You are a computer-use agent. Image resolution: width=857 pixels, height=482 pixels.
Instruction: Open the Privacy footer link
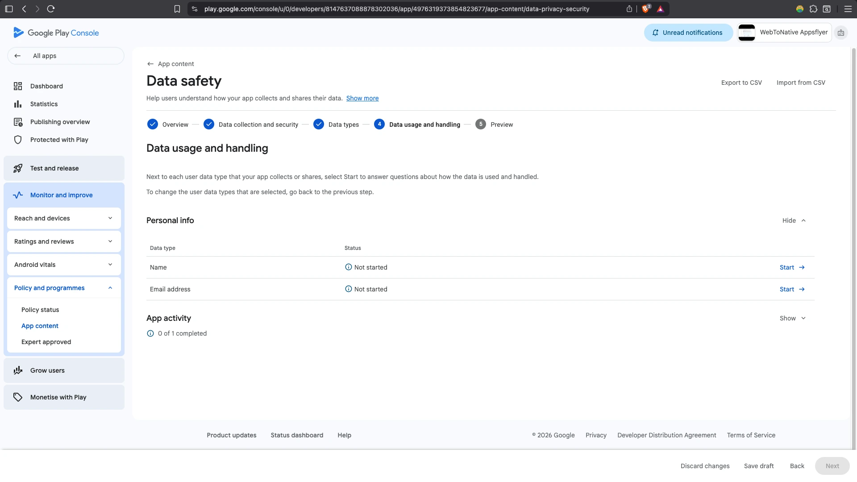[x=596, y=435]
